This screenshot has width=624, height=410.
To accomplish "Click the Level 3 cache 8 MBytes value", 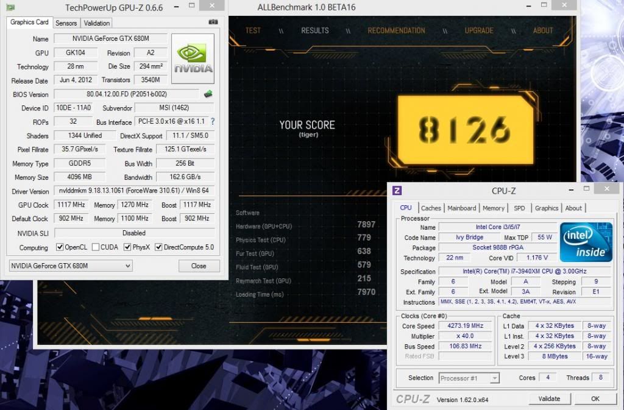I will point(555,356).
